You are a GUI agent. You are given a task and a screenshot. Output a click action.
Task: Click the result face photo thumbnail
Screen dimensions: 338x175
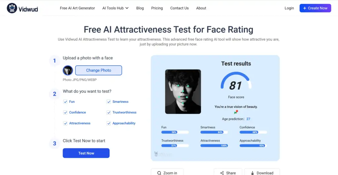point(183,92)
